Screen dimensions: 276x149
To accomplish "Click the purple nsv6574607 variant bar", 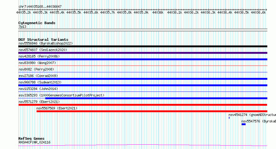I will point(143,53).
